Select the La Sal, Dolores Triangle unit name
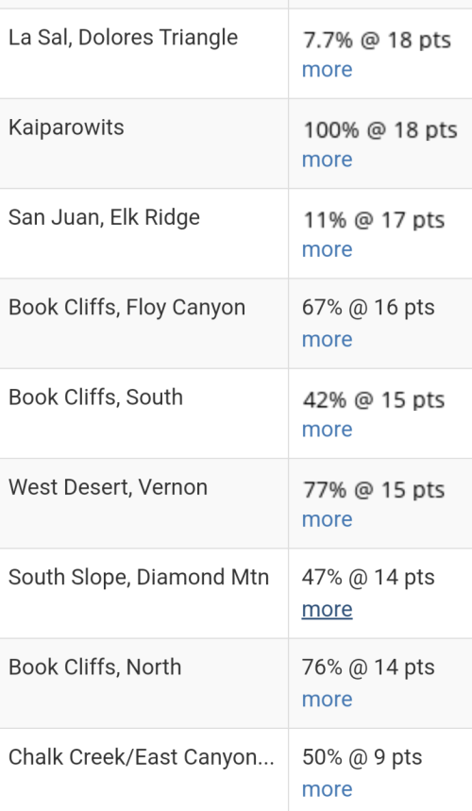 [123, 38]
